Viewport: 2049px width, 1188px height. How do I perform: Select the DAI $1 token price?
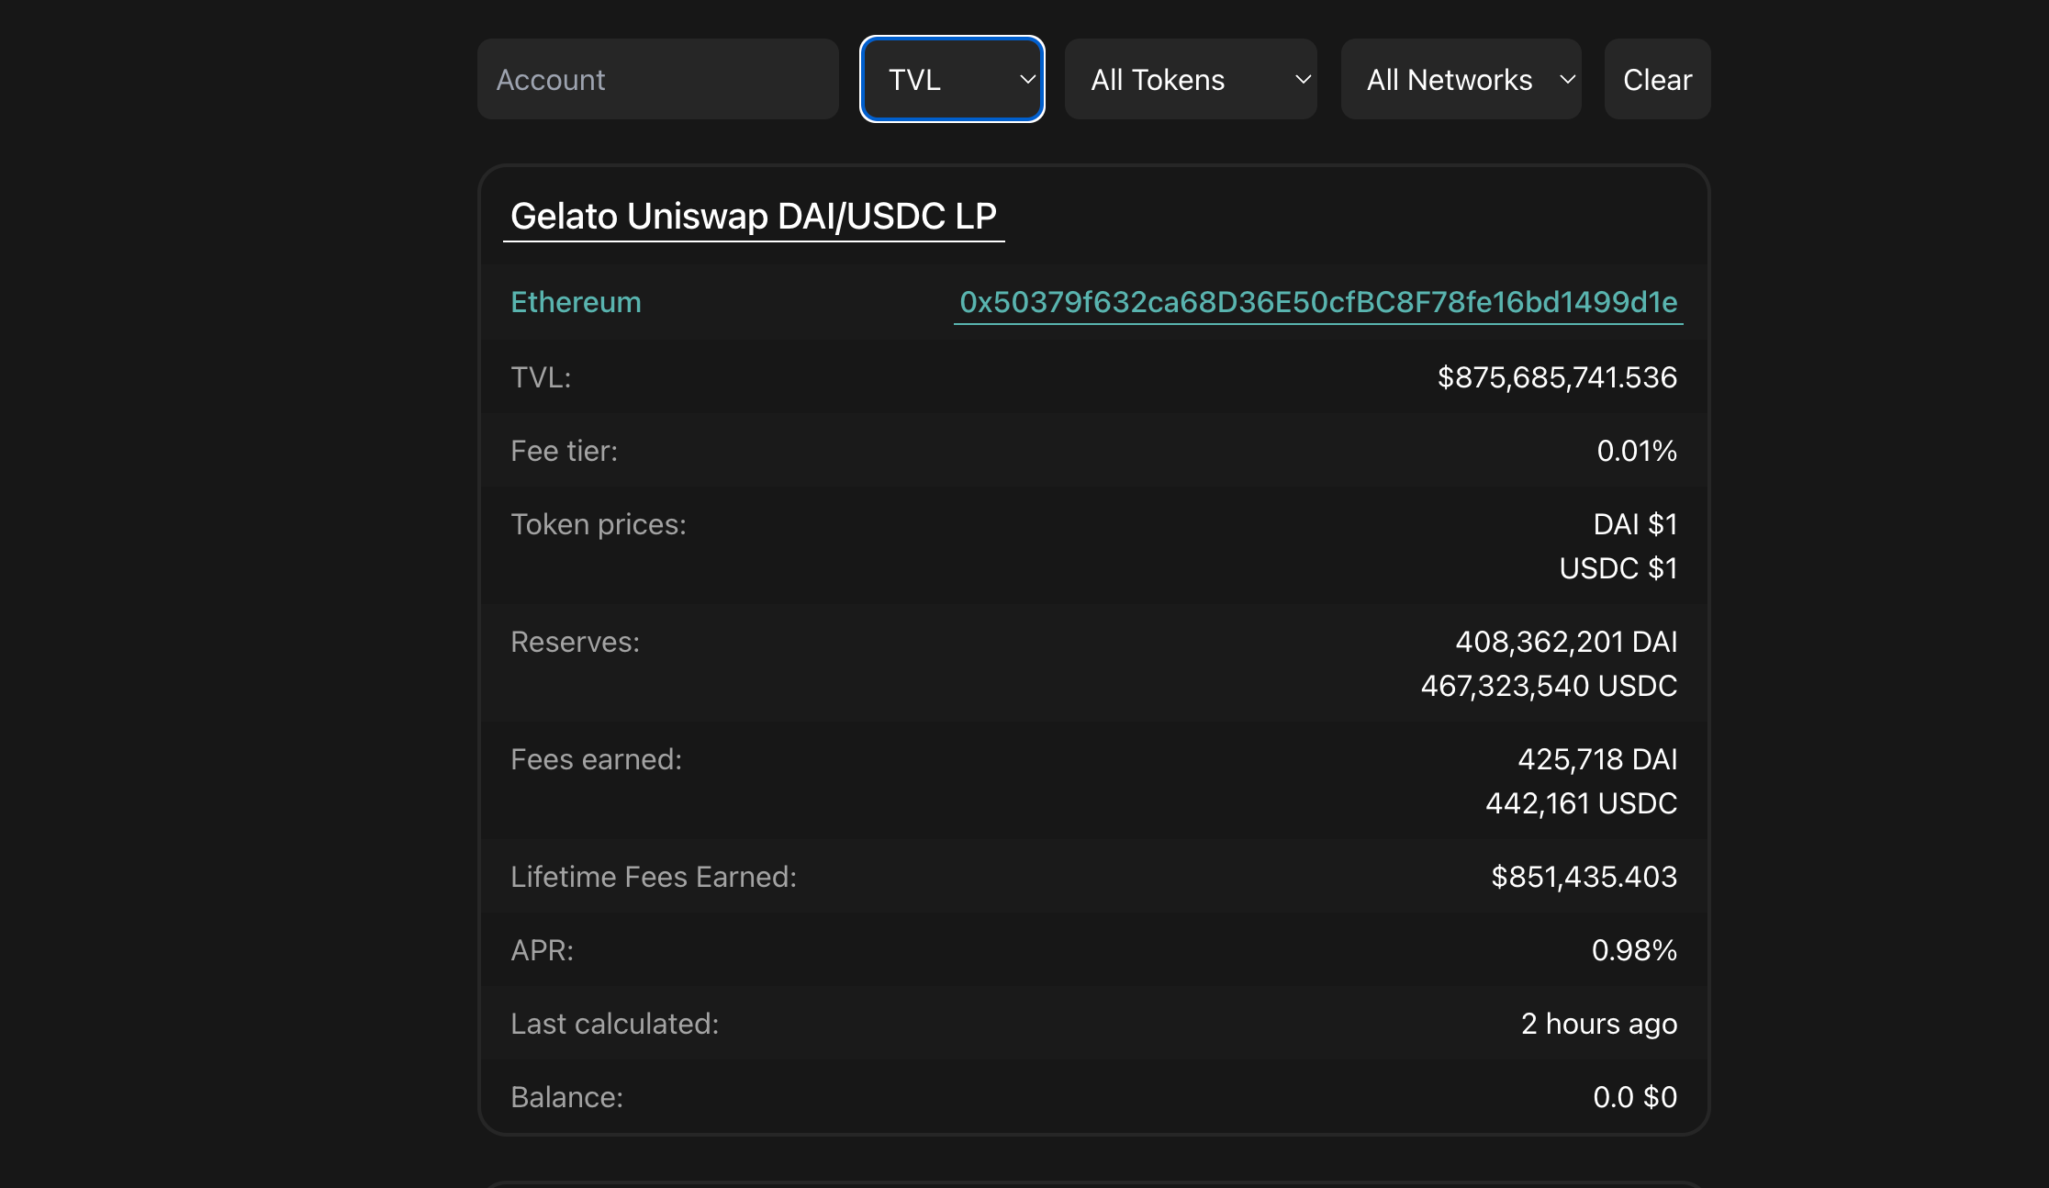tap(1635, 524)
